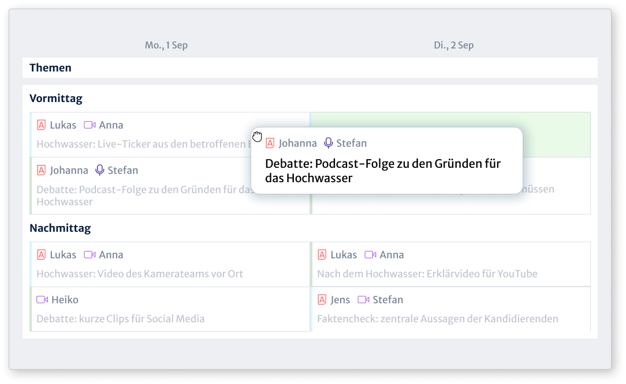Screen dimensions: 626x384
Task: Select the Di., 2 Sep column header
Action: pyautogui.click(x=453, y=45)
